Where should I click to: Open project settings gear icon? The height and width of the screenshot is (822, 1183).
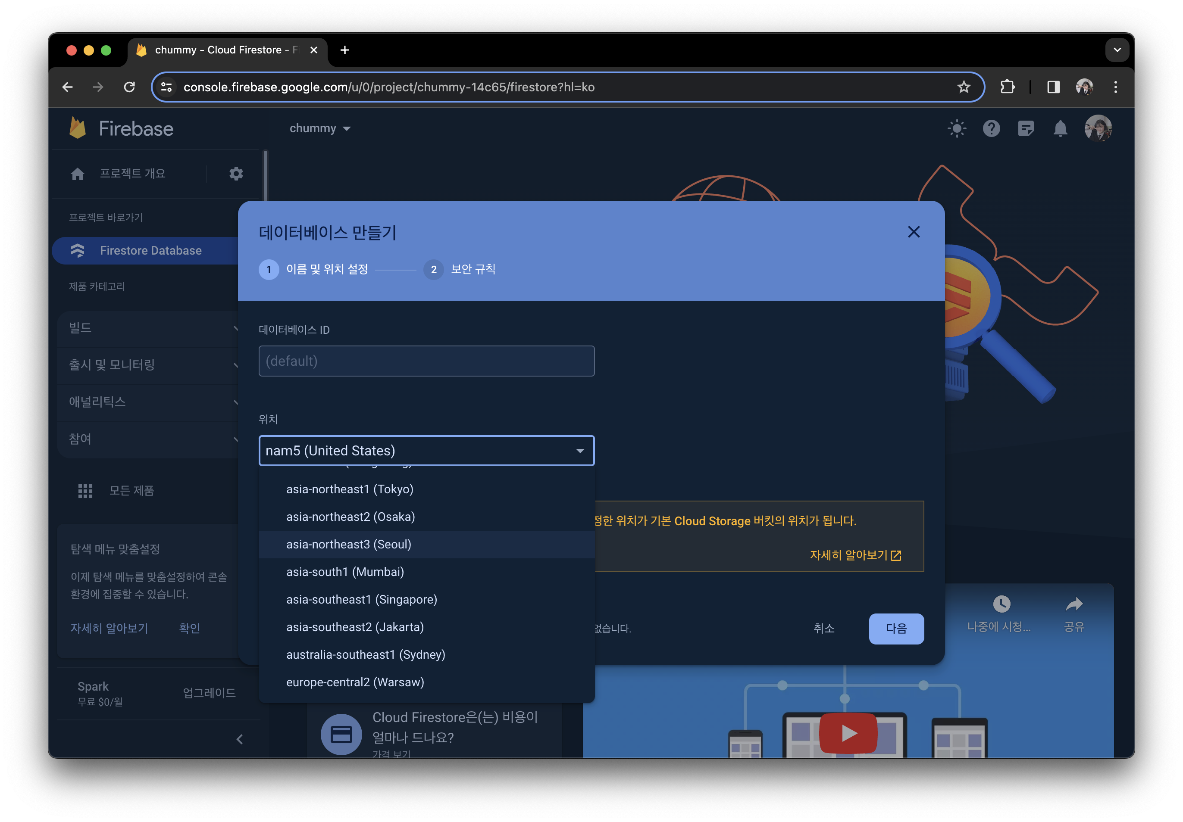click(x=236, y=174)
